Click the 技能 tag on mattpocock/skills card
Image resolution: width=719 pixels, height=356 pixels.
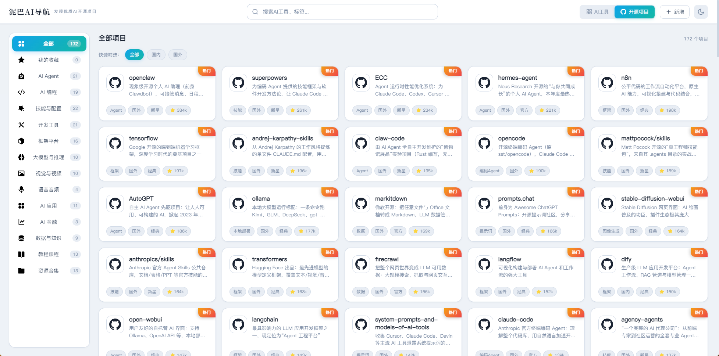pyautogui.click(x=607, y=171)
